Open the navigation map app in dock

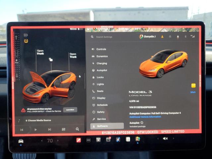[118, 139]
